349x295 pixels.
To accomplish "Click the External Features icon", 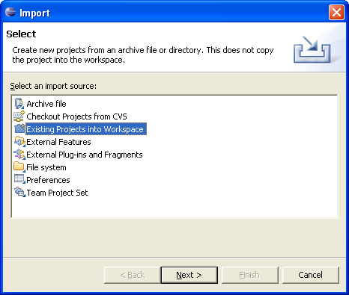I will [19, 142].
